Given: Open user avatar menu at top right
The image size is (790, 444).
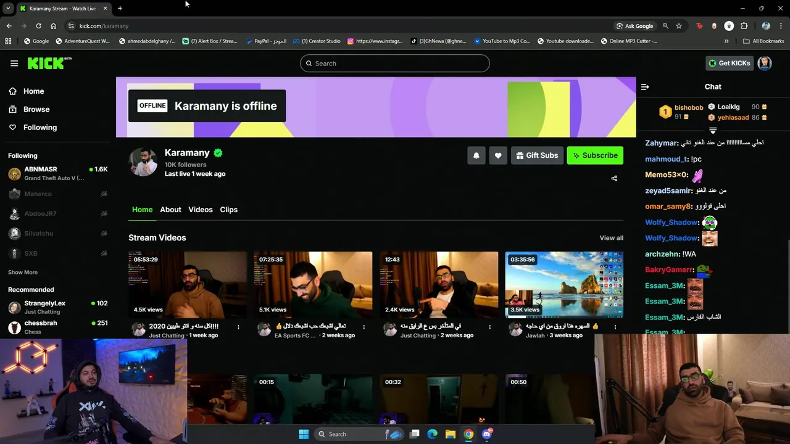Looking at the screenshot, I should coord(765,63).
